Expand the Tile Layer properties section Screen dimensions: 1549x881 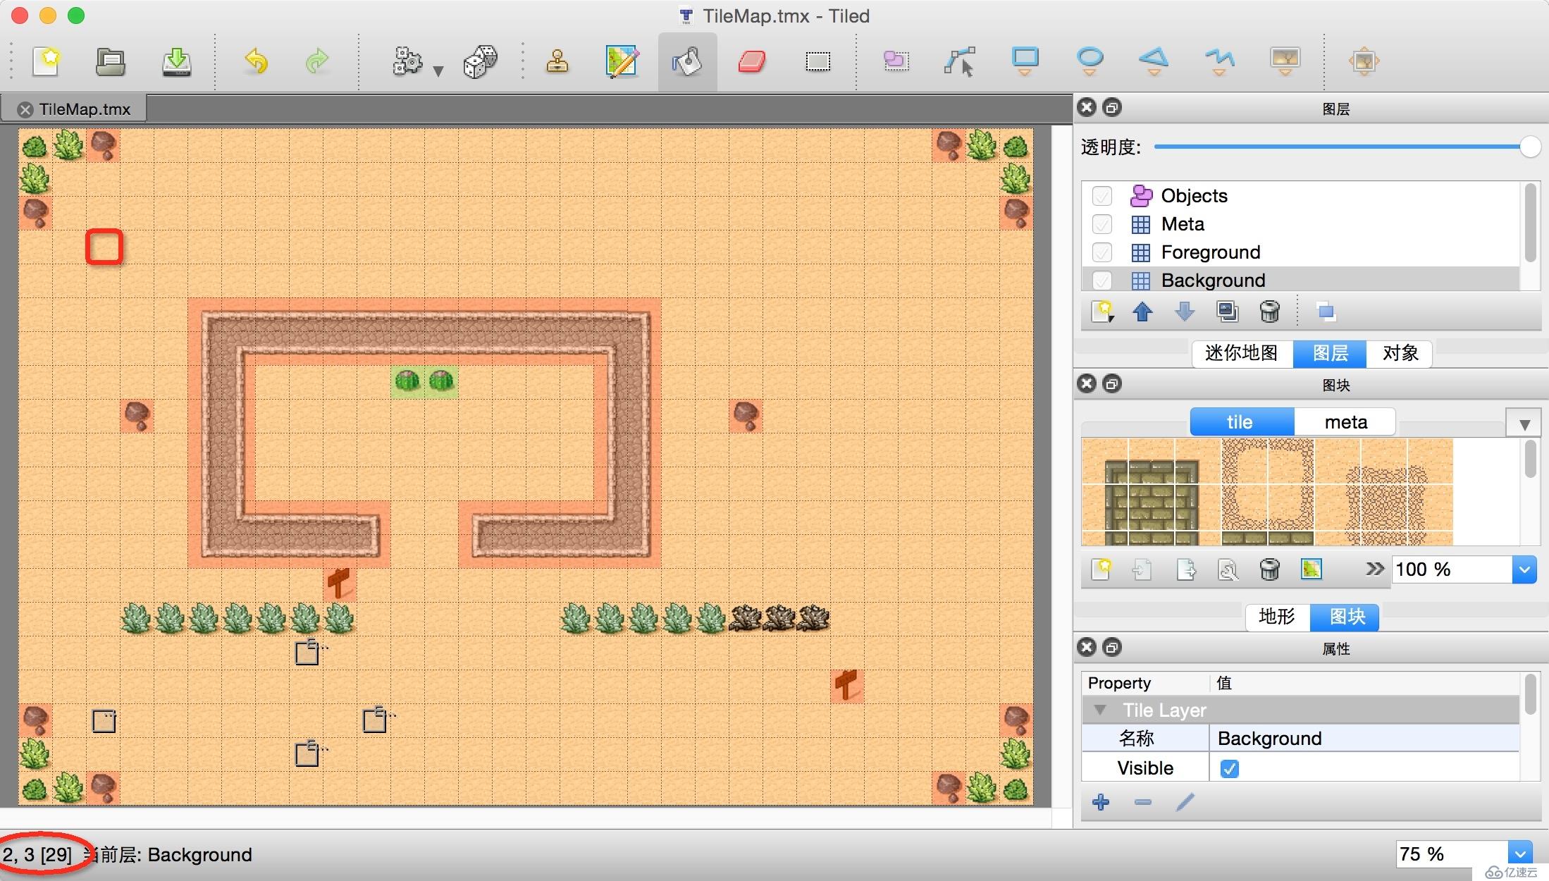pos(1101,710)
